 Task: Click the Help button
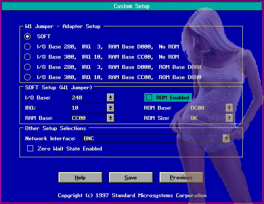click(x=80, y=178)
